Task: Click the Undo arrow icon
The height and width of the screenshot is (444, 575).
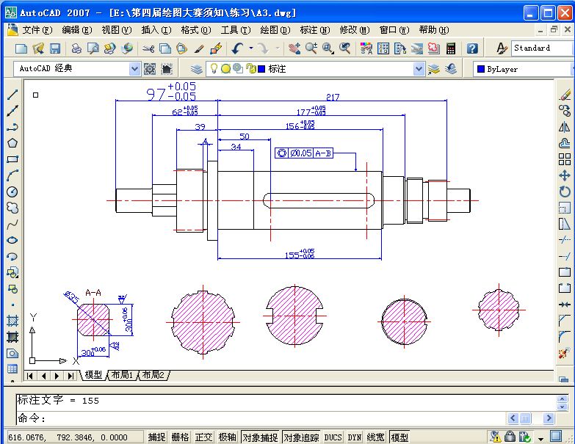Action: pyautogui.click(x=237, y=48)
